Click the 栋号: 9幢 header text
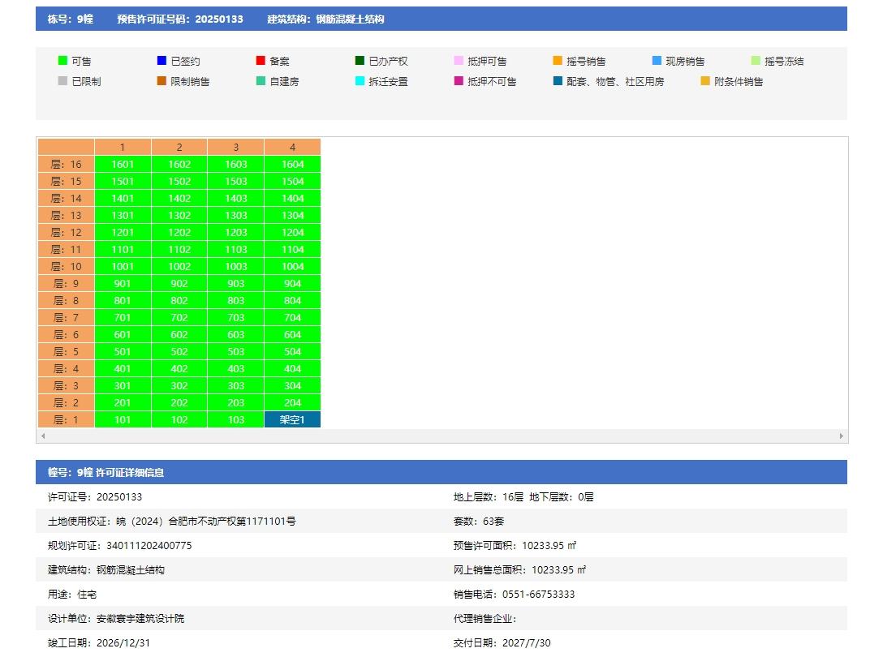 pyautogui.click(x=71, y=19)
